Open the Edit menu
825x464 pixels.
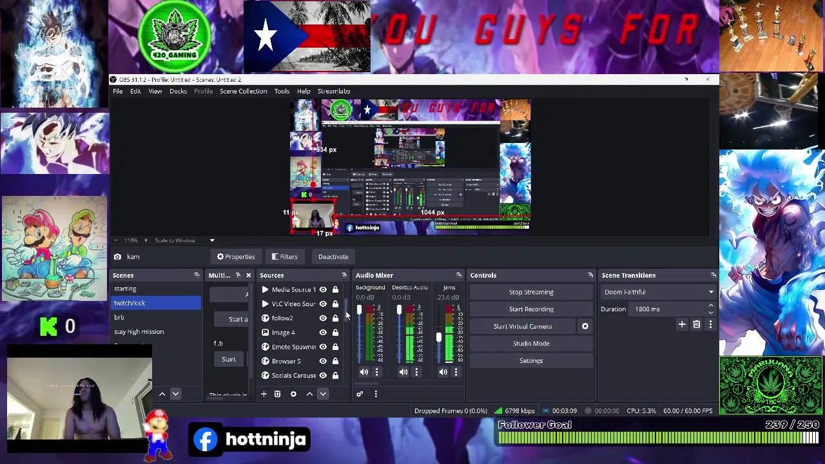(135, 92)
